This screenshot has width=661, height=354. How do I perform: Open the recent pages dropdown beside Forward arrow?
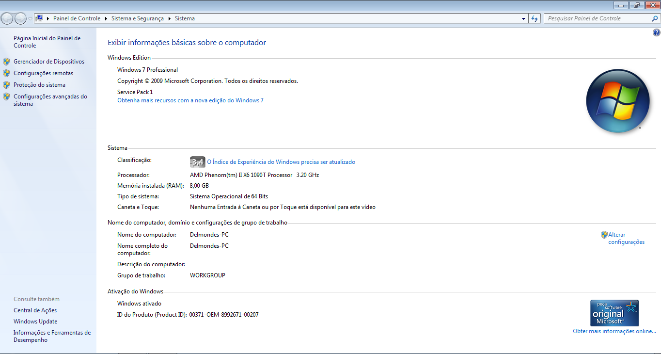point(31,19)
